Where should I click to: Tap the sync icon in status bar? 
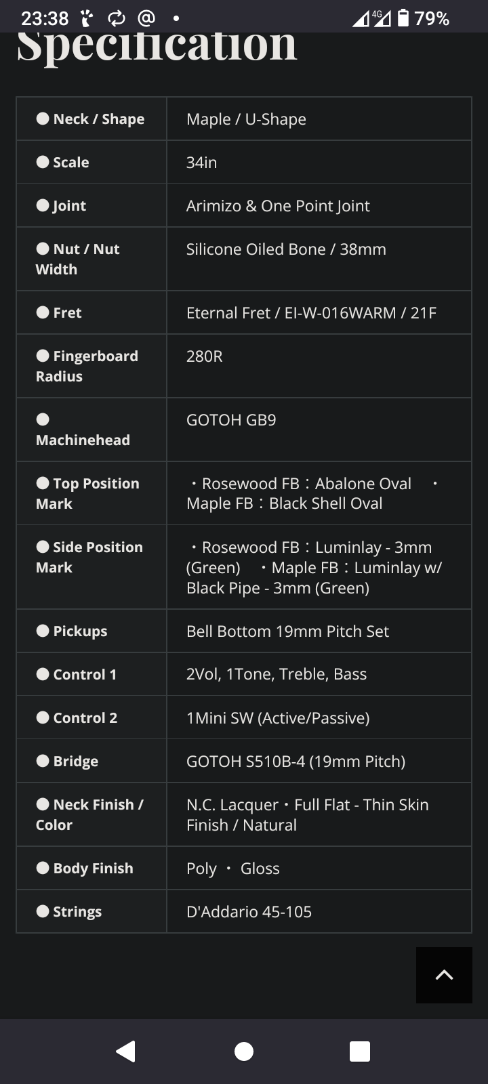point(117,18)
